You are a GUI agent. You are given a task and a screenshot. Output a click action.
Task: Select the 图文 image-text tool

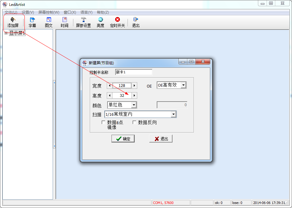tap(49, 22)
